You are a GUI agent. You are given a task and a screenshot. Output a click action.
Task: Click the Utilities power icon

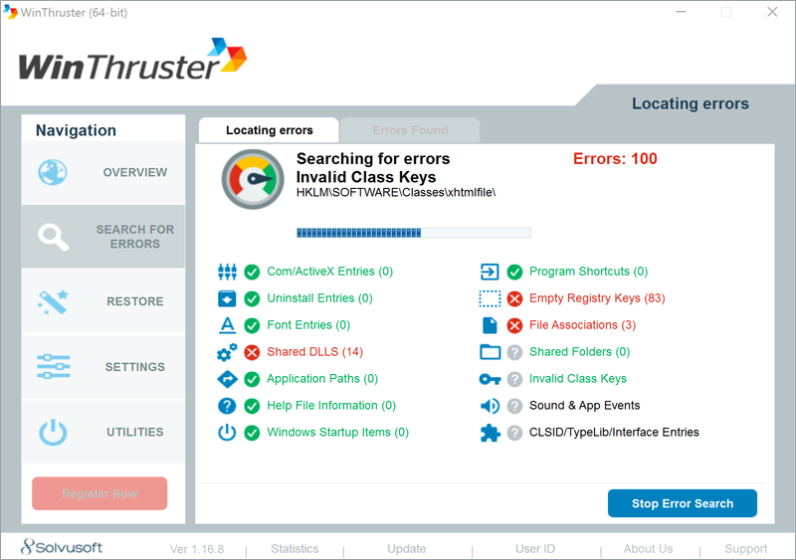click(53, 432)
